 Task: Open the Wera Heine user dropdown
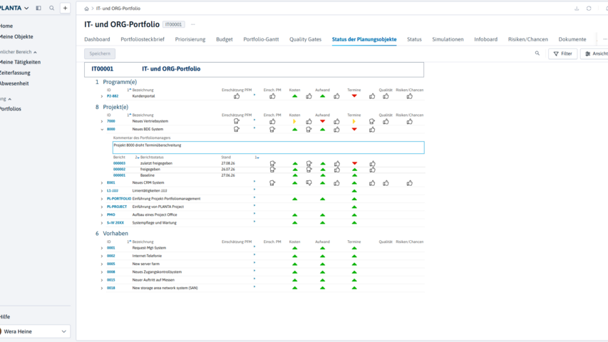pos(63,331)
